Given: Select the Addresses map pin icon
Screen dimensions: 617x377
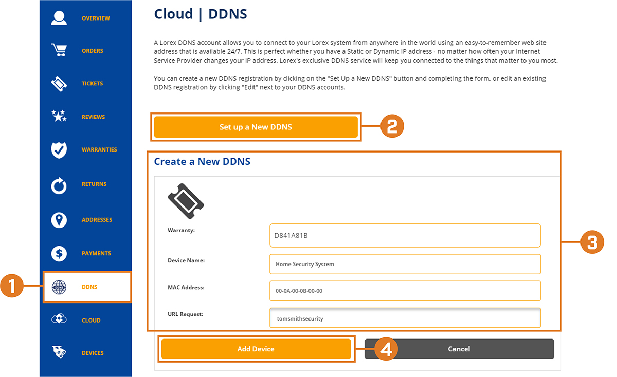Looking at the screenshot, I should point(59,220).
